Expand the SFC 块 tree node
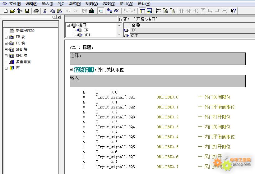 tap(6, 56)
